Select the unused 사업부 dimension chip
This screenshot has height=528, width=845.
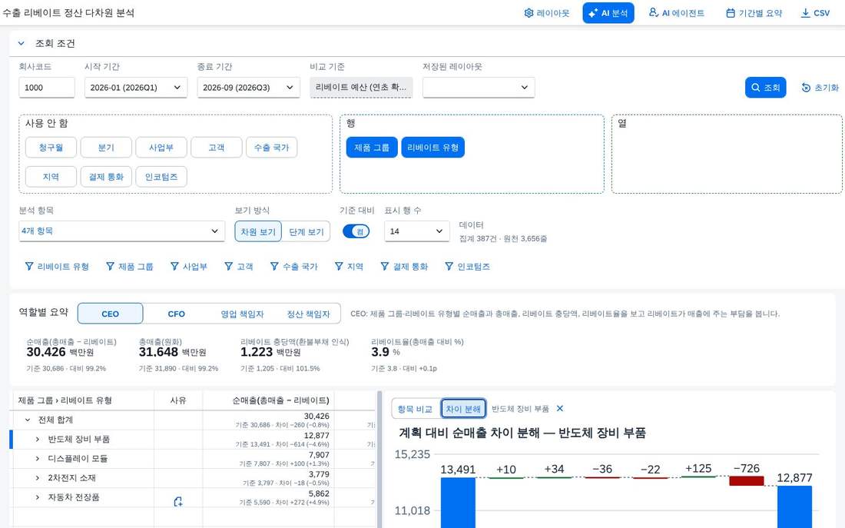(161, 148)
